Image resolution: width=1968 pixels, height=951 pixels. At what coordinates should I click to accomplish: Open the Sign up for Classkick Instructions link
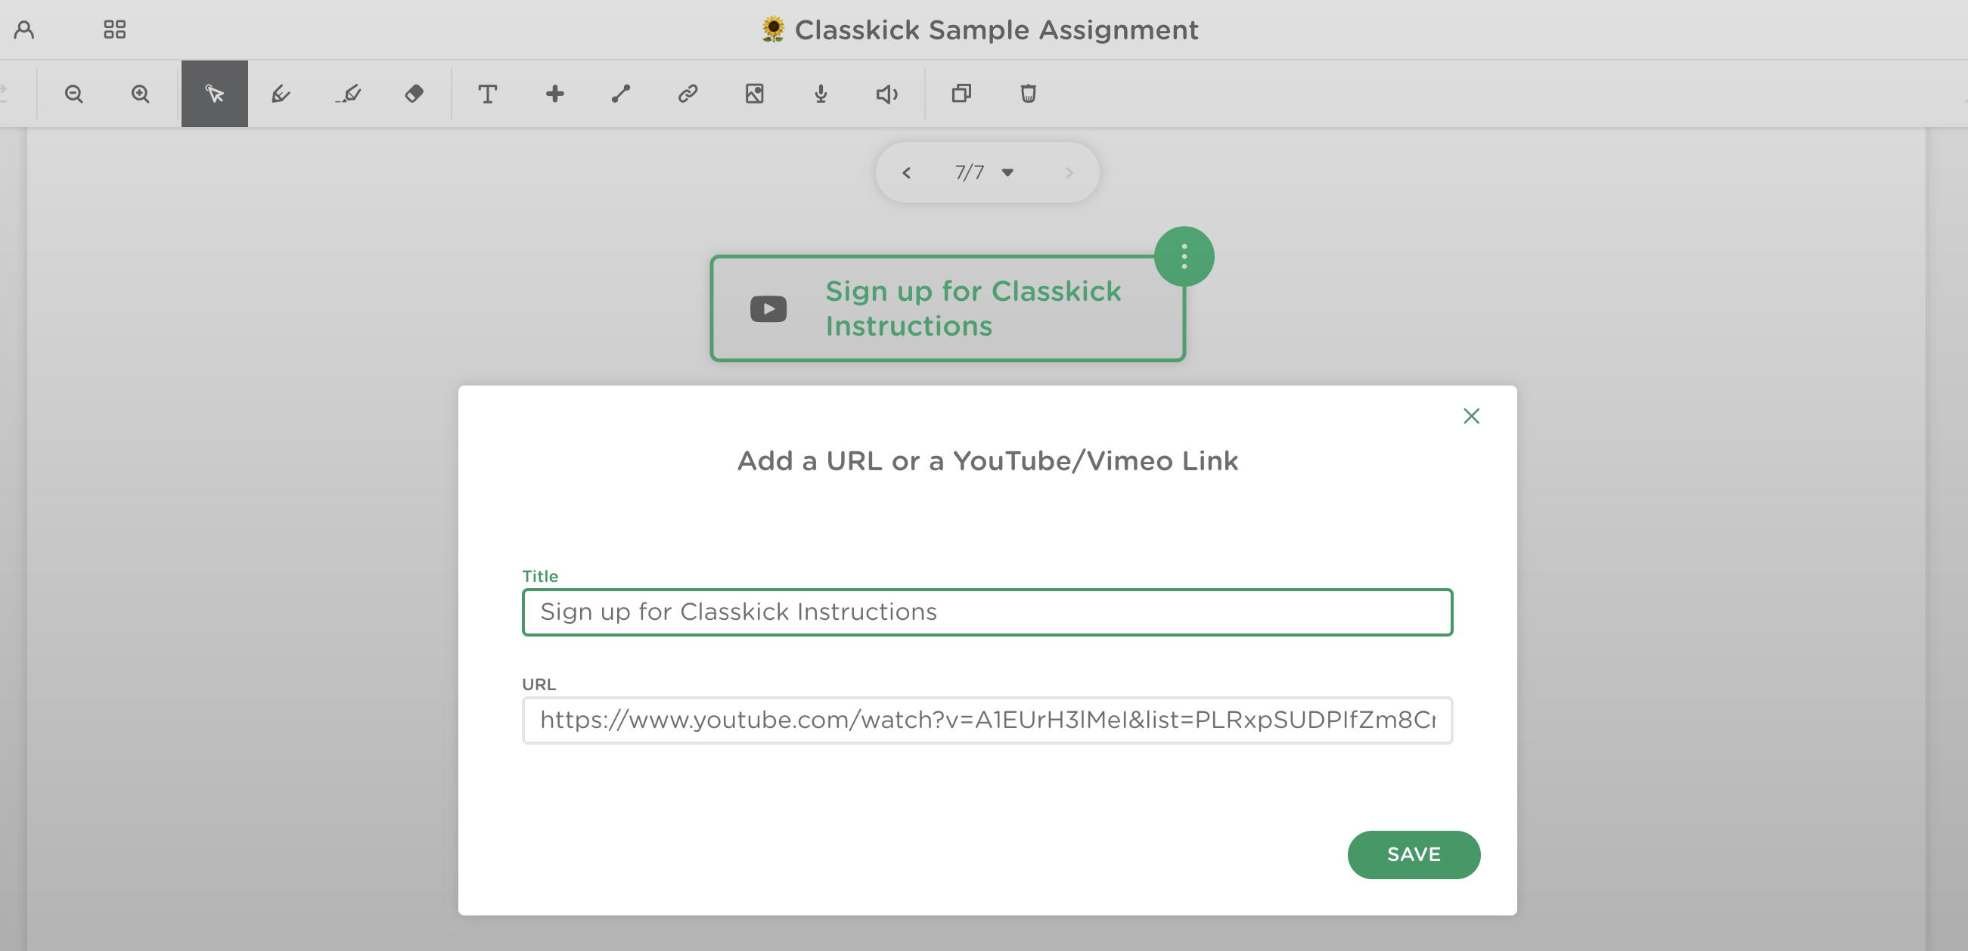coord(973,308)
